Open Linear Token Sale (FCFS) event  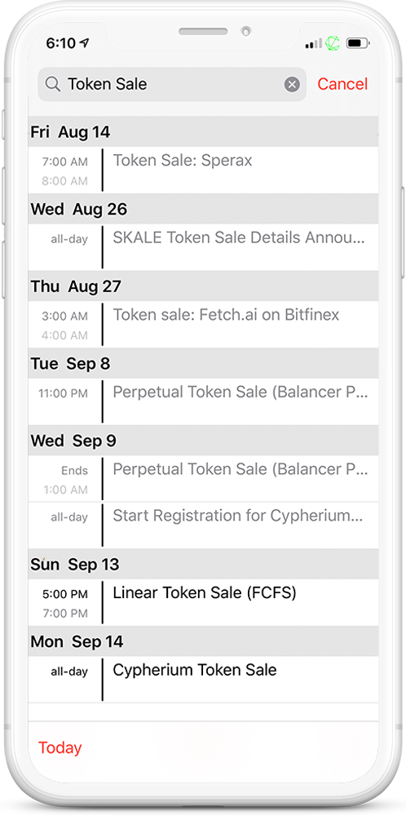203,602
